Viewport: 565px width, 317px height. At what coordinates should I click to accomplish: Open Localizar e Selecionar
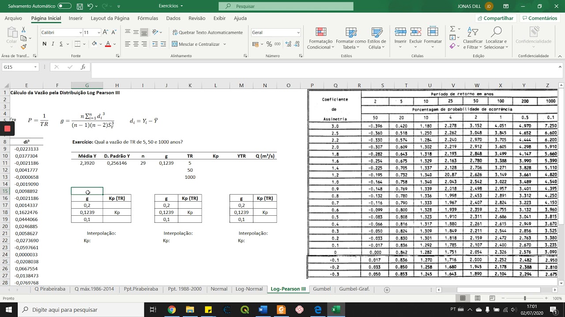pyautogui.click(x=496, y=39)
